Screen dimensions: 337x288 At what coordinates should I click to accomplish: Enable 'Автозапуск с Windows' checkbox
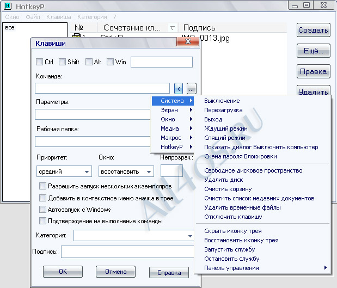(42, 209)
